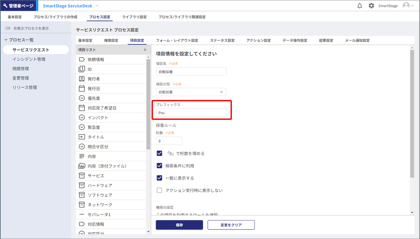420x239 pixels.
Task: Click the プレフィックス input field
Action: click(x=191, y=113)
